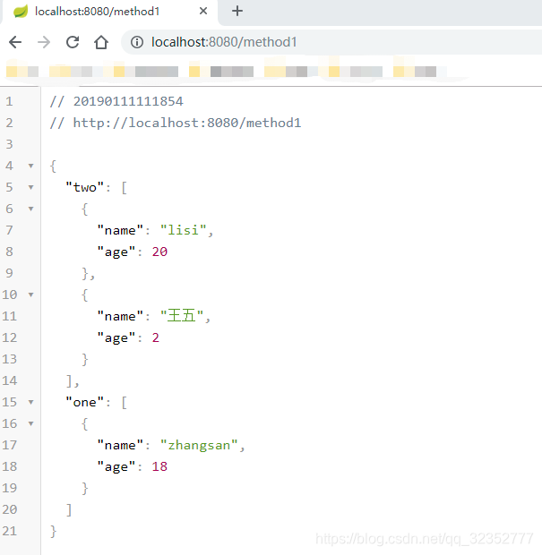This screenshot has width=542, height=555.
Task: Collapse the object starting on line 10
Action: coord(30,295)
